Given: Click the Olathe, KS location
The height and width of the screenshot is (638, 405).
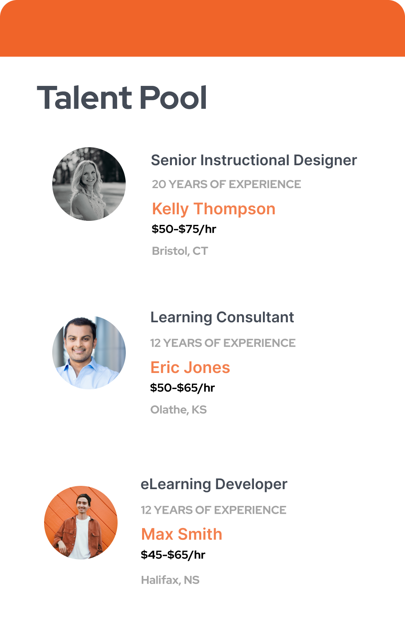Looking at the screenshot, I should 178,409.
